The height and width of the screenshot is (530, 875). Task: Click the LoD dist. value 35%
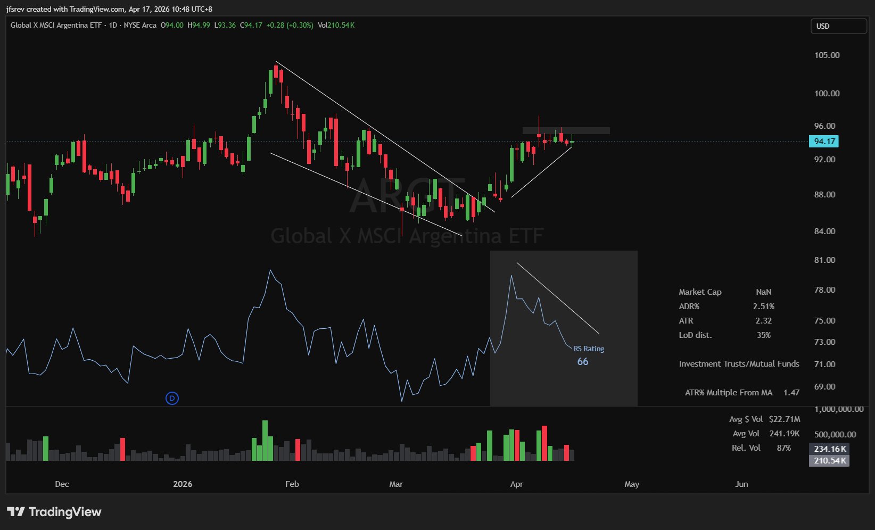coord(763,335)
